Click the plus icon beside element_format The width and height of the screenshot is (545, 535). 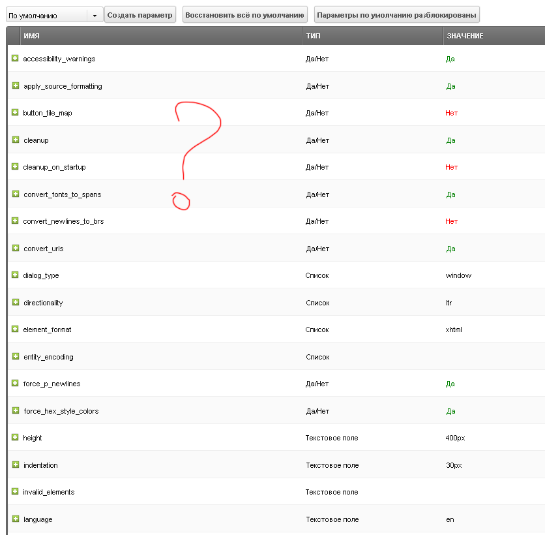[15, 329]
